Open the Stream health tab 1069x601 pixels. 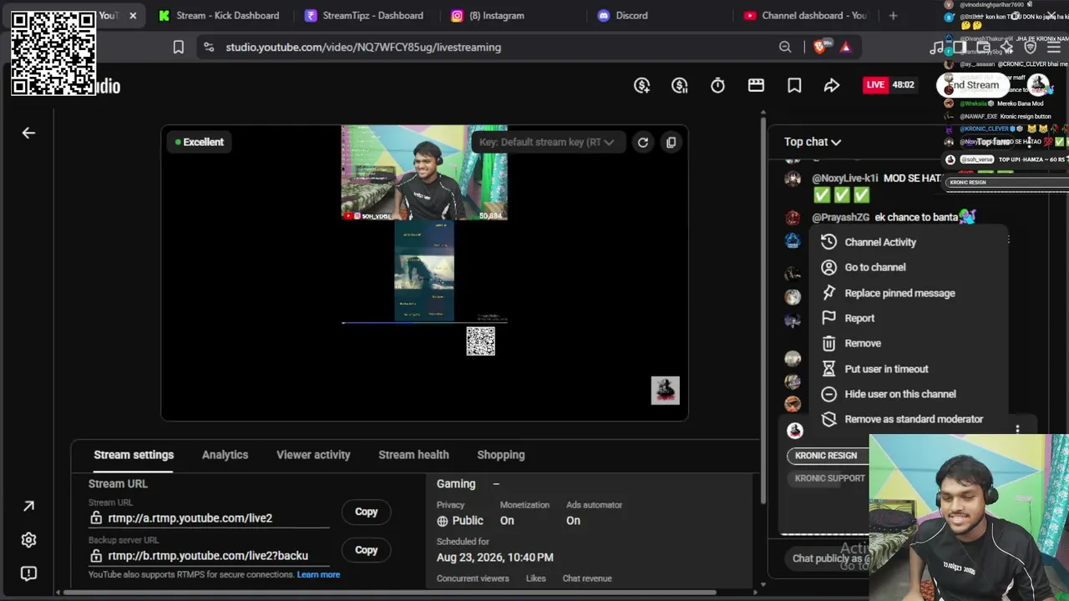(413, 455)
